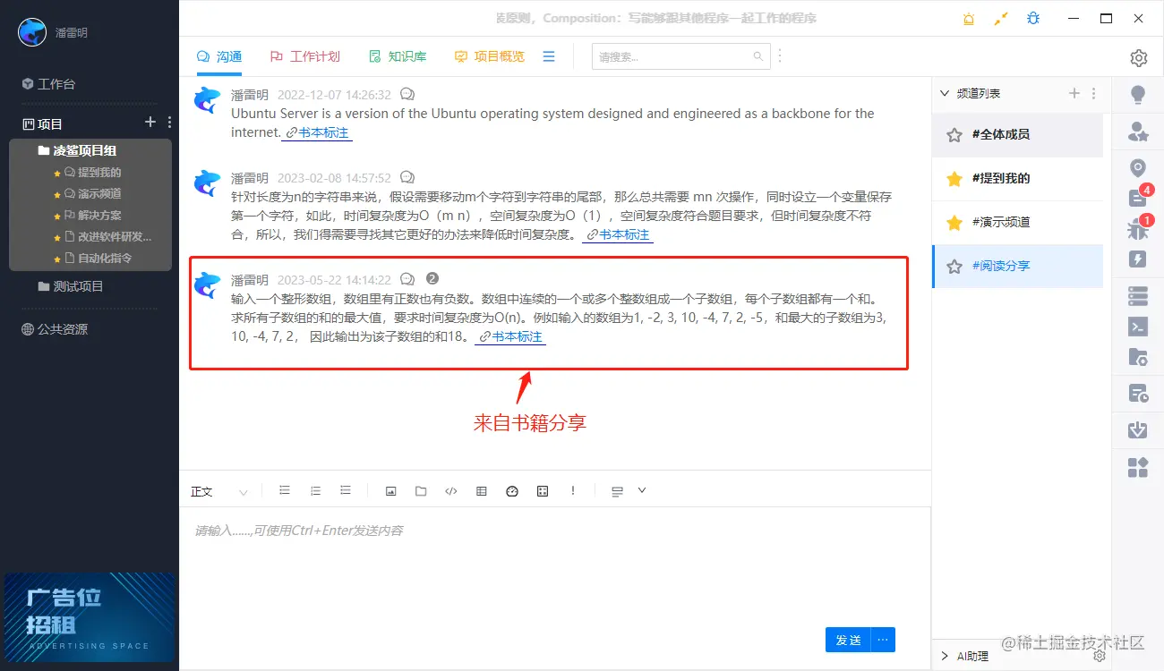
Task: Select 凌鲨项目组 project folder
Action: coord(77,150)
